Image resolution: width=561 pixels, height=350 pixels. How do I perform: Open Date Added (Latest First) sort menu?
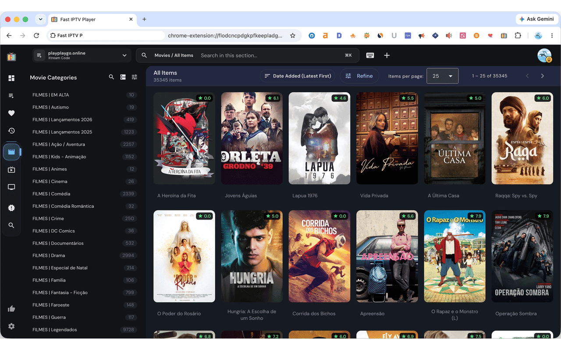point(298,76)
